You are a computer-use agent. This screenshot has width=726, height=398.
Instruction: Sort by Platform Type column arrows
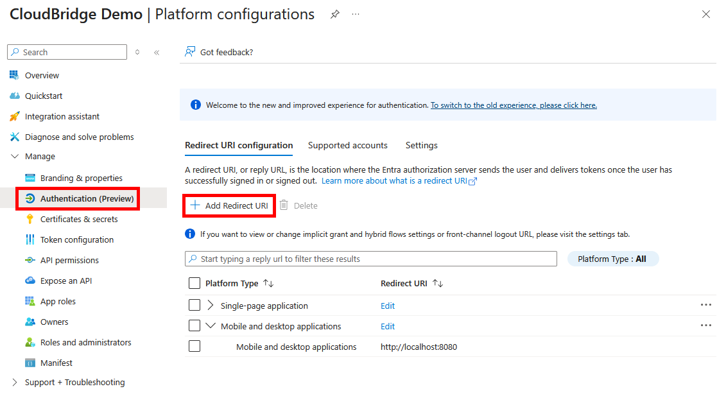click(x=268, y=283)
